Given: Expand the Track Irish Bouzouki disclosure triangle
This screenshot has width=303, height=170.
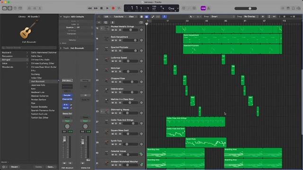Looking at the screenshot, I should pyautogui.click(x=61, y=48).
